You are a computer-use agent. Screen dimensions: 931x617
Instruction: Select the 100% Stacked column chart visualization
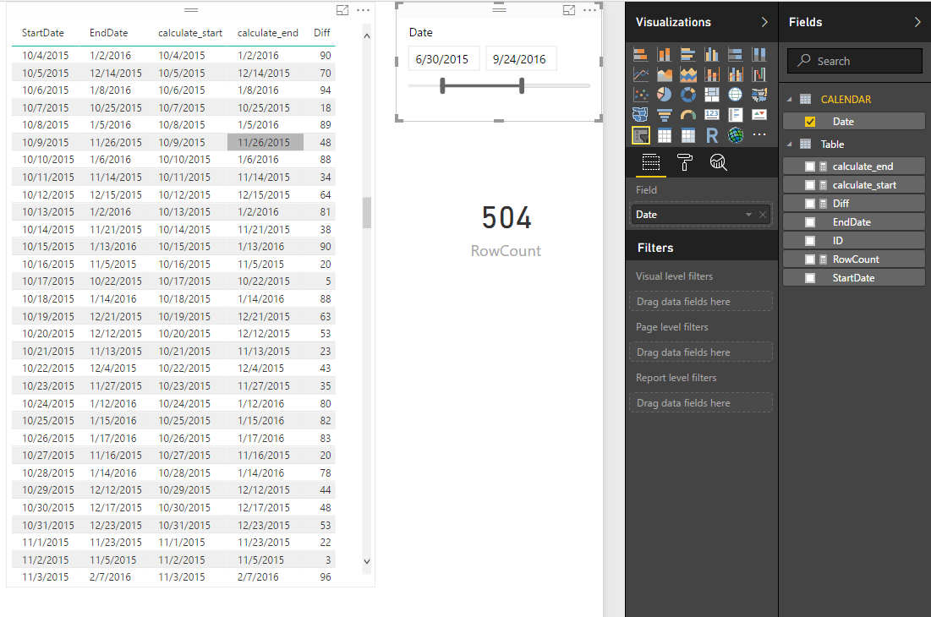point(758,55)
